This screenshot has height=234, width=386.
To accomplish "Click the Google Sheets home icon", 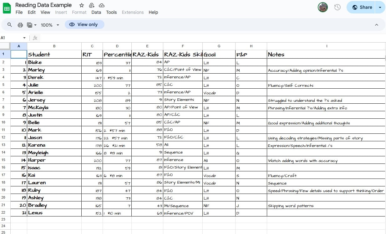I will coord(7,8).
